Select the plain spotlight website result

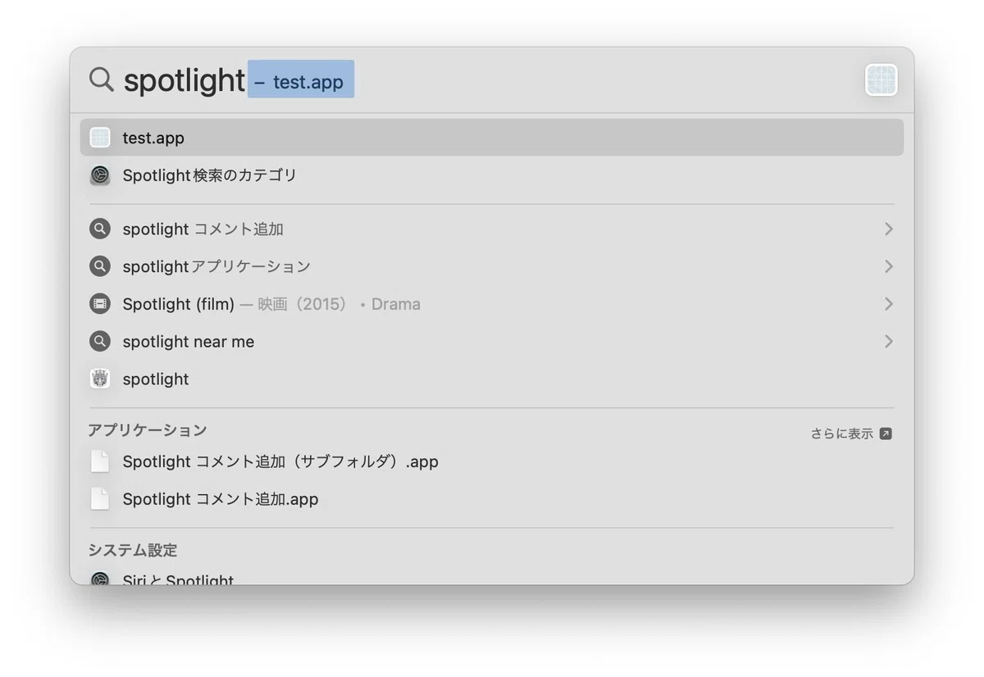click(492, 379)
